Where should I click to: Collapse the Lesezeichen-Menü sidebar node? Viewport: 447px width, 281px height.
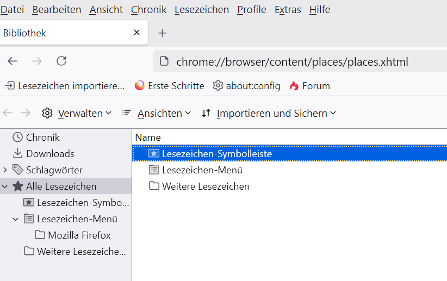(x=16, y=219)
